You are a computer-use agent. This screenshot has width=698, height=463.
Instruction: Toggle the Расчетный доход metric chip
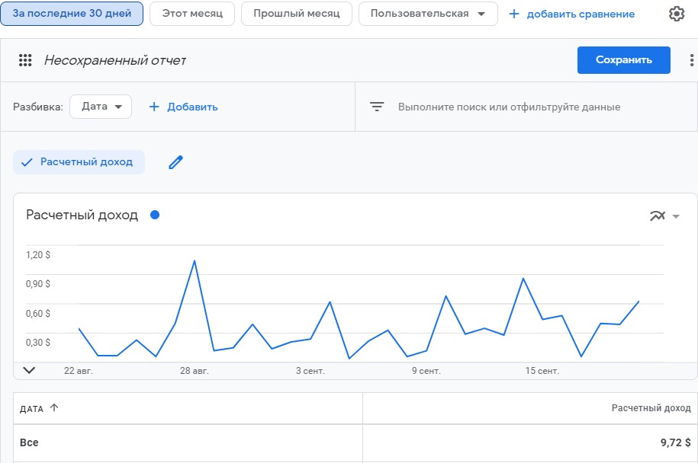point(79,162)
